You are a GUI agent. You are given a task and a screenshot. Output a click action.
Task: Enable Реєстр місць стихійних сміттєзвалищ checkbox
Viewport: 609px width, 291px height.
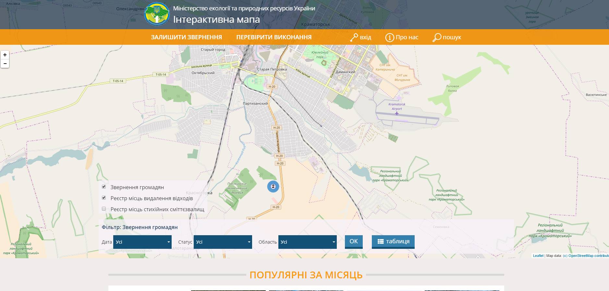[104, 209]
